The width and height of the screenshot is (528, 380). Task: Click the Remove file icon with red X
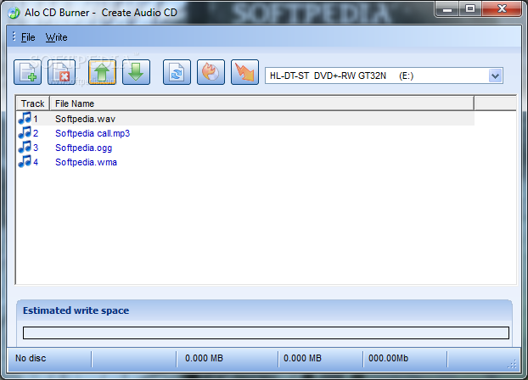pos(62,72)
